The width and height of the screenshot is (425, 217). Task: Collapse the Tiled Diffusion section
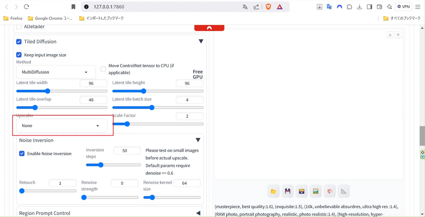point(201,41)
